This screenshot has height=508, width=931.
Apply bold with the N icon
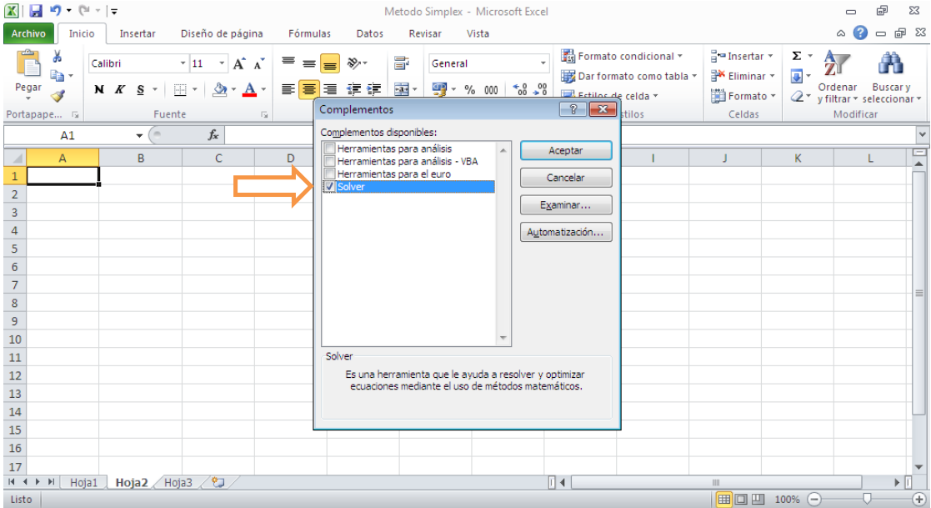(x=99, y=88)
